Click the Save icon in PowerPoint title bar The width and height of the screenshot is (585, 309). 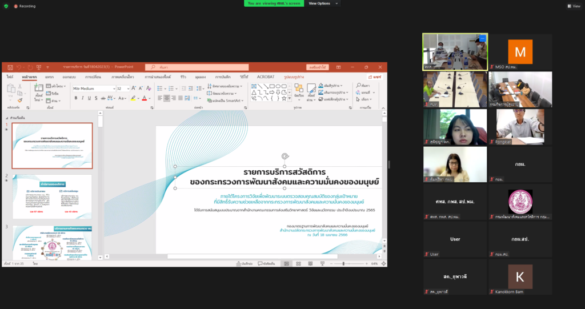pyautogui.click(x=10, y=67)
